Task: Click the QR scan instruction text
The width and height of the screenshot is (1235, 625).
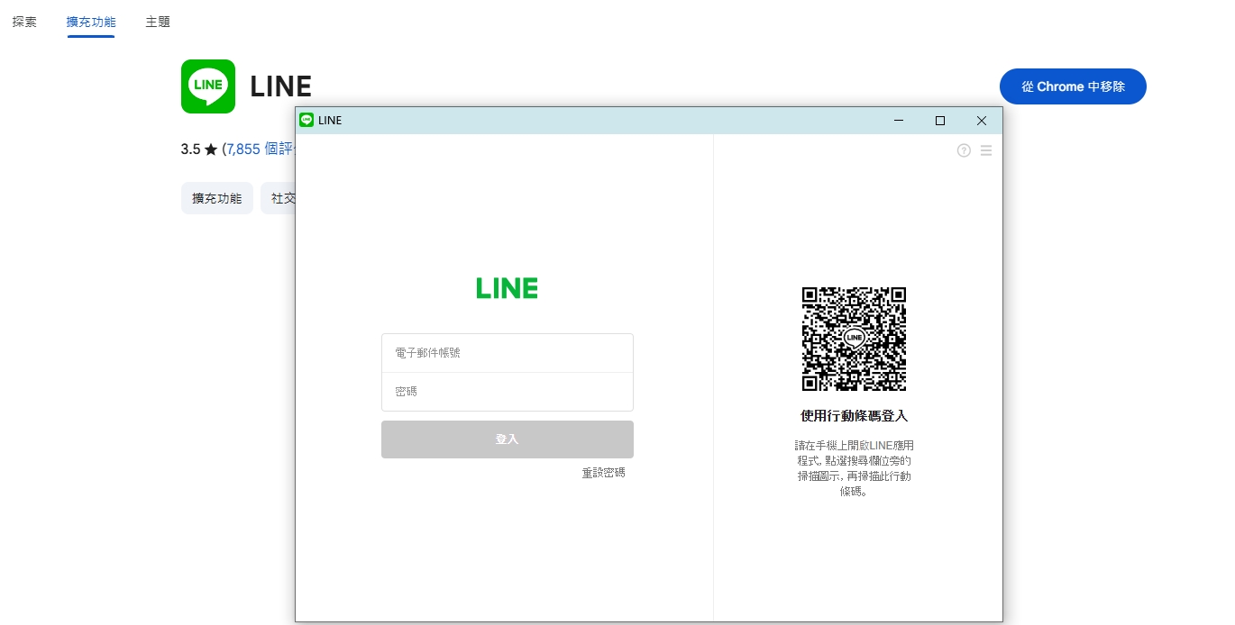Action: (x=854, y=468)
